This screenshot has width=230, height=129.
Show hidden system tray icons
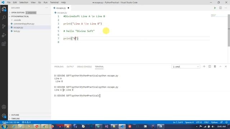point(197,126)
